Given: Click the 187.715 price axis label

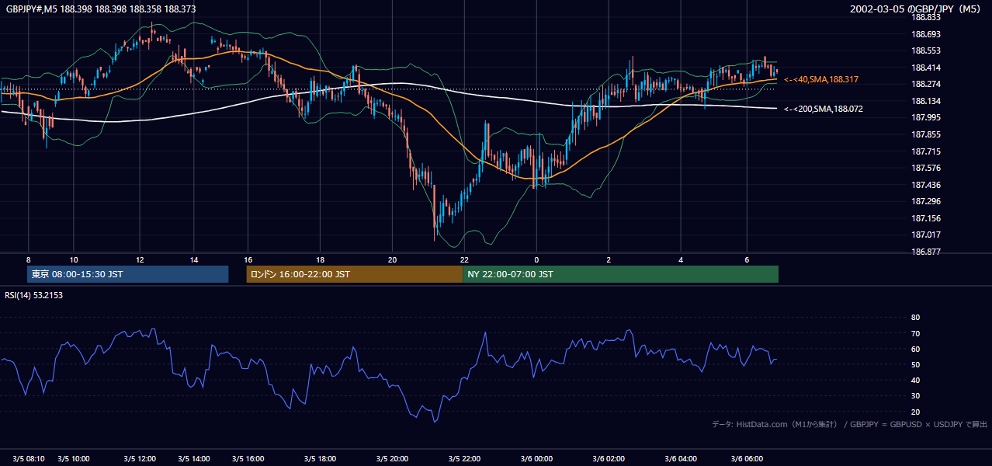Looking at the screenshot, I should pyautogui.click(x=926, y=151).
